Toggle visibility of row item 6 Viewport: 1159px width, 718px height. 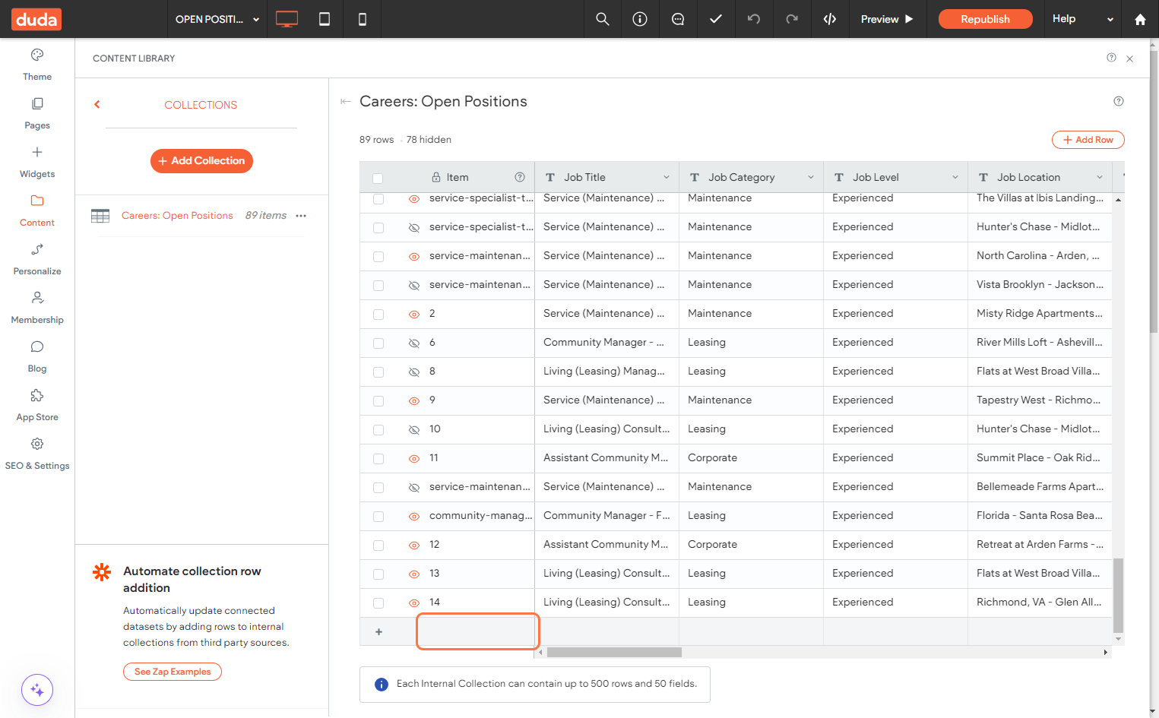coord(414,343)
